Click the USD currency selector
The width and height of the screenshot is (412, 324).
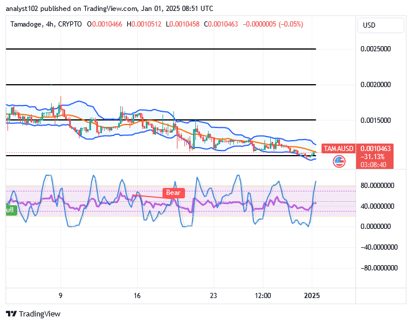pos(380,25)
